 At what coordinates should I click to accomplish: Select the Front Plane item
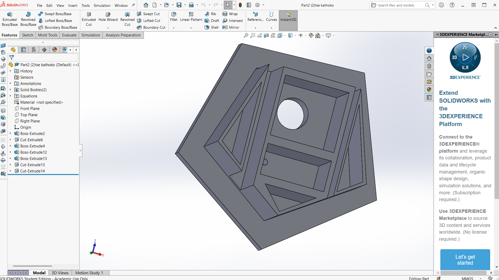30,108
